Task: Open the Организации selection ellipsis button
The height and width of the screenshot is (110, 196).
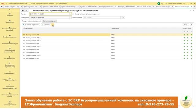Action: click(x=70, y=18)
